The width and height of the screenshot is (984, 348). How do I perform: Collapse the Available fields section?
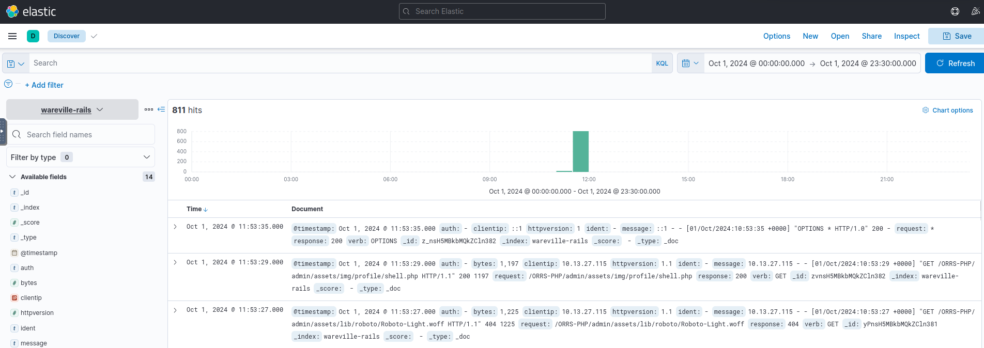12,177
